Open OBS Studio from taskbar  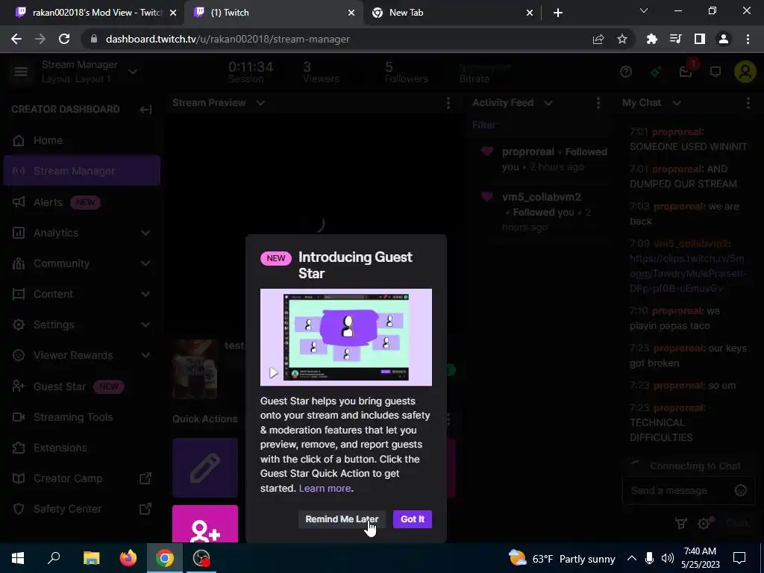coord(201,558)
